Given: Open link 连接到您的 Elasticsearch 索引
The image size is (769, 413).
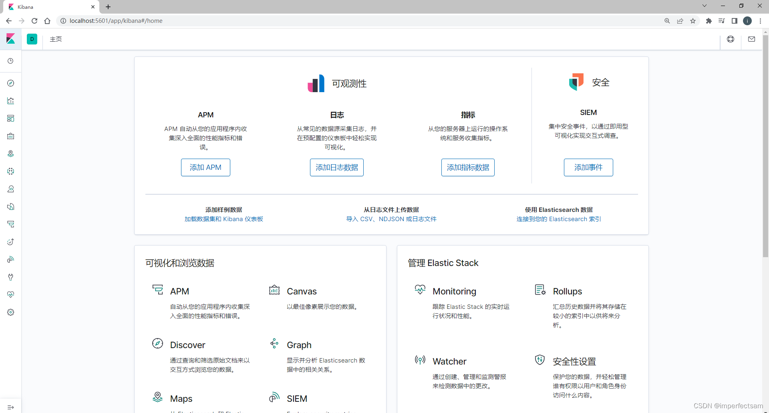Looking at the screenshot, I should [x=559, y=219].
